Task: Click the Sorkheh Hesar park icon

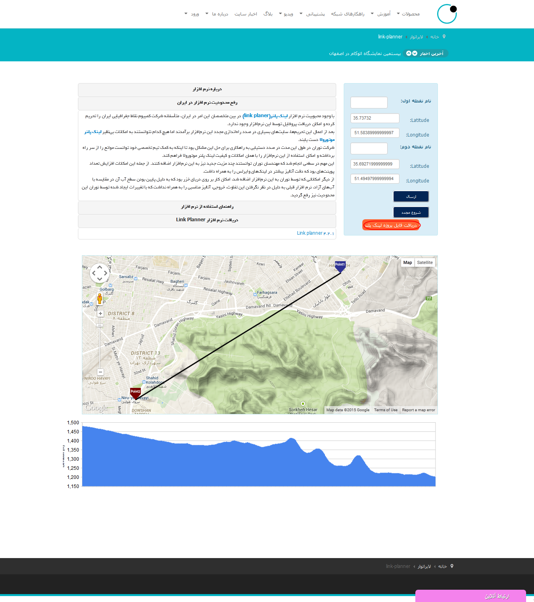Action: point(303,404)
